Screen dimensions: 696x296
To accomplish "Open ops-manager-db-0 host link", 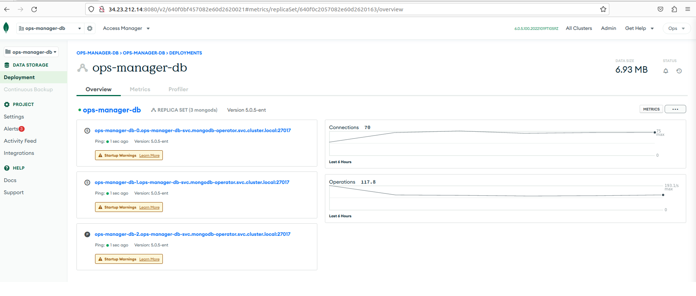I will click(193, 131).
